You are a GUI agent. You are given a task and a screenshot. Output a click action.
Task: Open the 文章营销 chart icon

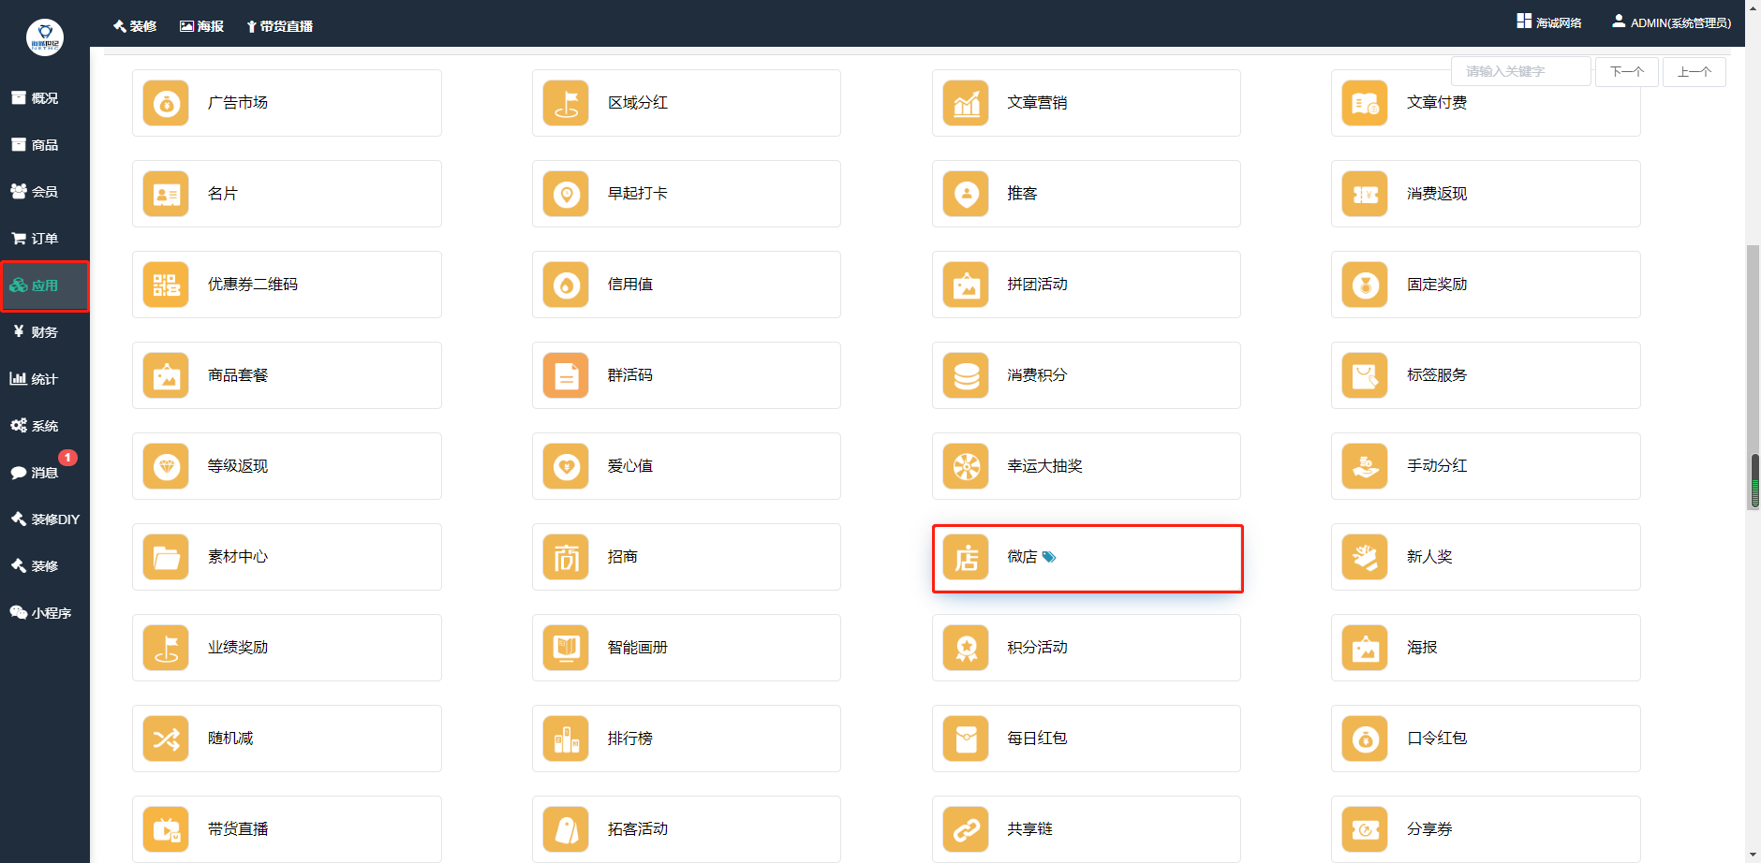(x=966, y=103)
